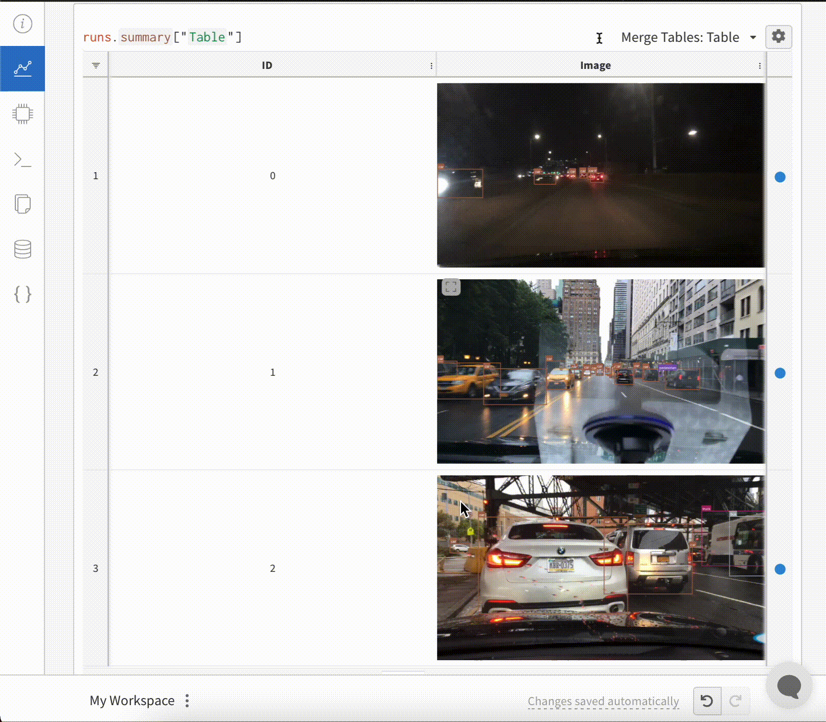Viewport: 826px width, 722px height.
Task: Expand the city street image fullscreen
Action: [x=451, y=288]
